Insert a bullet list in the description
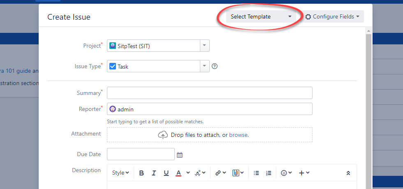 coord(256,173)
